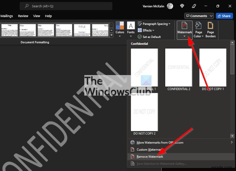Click Set as Default
Image resolution: width=236 pixels, height=171 pixels.
149,37
